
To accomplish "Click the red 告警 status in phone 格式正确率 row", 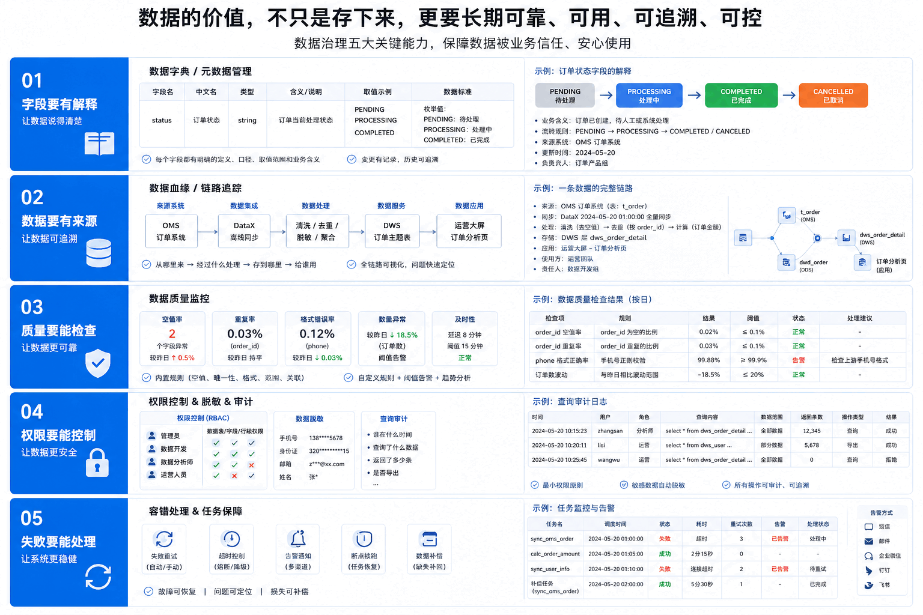I will tap(799, 360).
